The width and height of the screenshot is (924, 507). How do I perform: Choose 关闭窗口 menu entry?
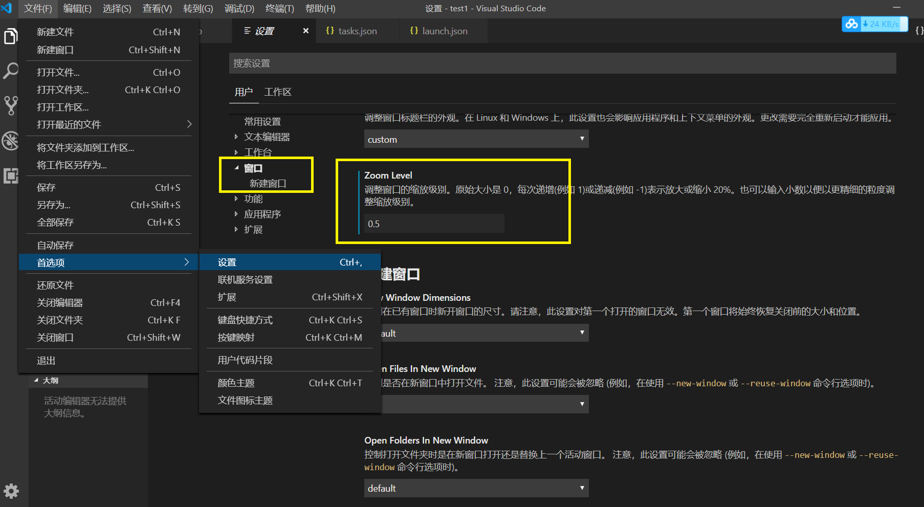coord(108,337)
